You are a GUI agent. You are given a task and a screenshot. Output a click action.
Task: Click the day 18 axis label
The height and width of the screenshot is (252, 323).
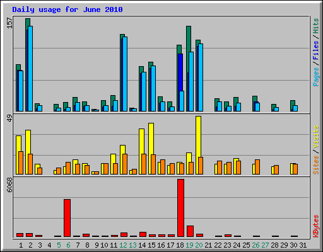click(x=180, y=245)
